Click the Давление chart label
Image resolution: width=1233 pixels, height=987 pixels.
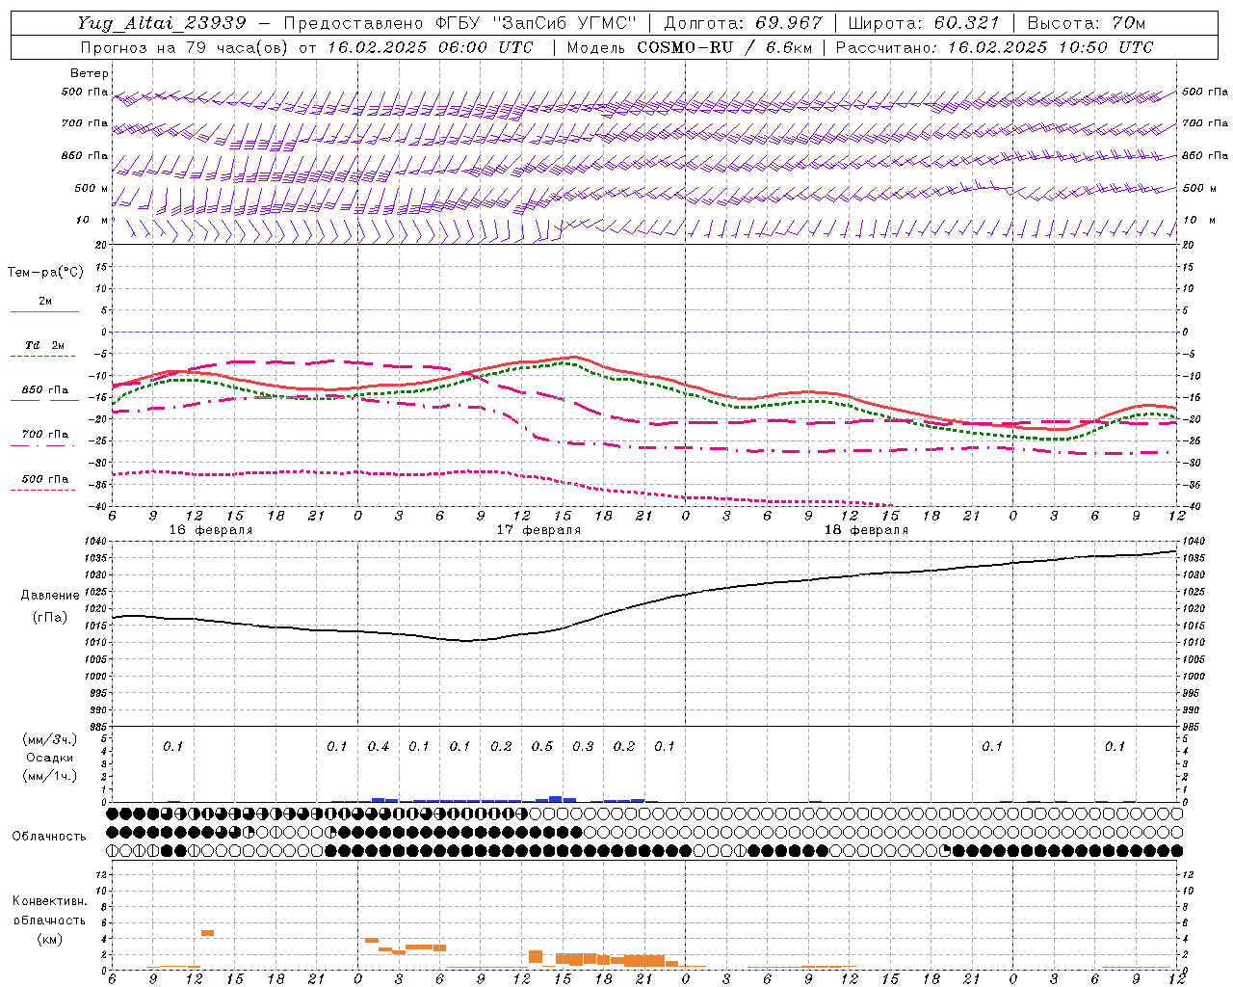pos(50,596)
